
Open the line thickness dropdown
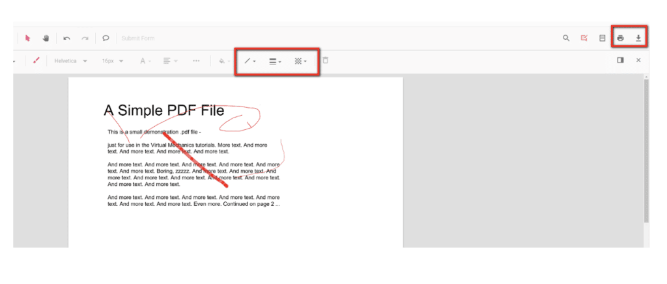[275, 61]
